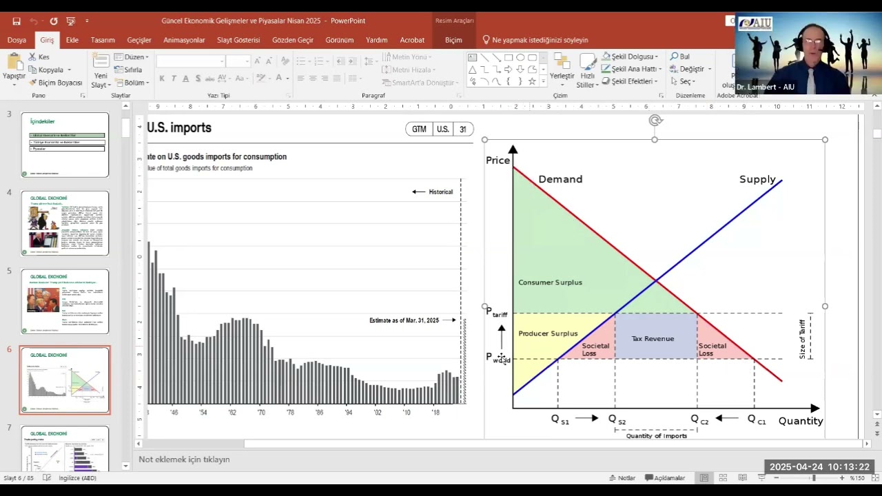Click the Sıfırla reset button
This screenshot has width=882, height=496.
[129, 70]
